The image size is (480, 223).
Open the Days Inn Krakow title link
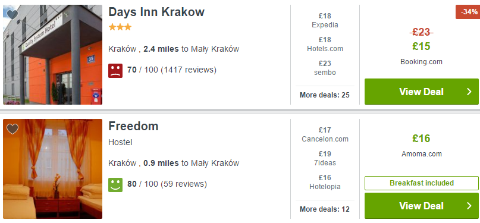click(x=156, y=12)
